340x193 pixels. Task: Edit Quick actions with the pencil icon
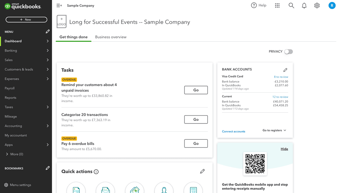point(203,171)
